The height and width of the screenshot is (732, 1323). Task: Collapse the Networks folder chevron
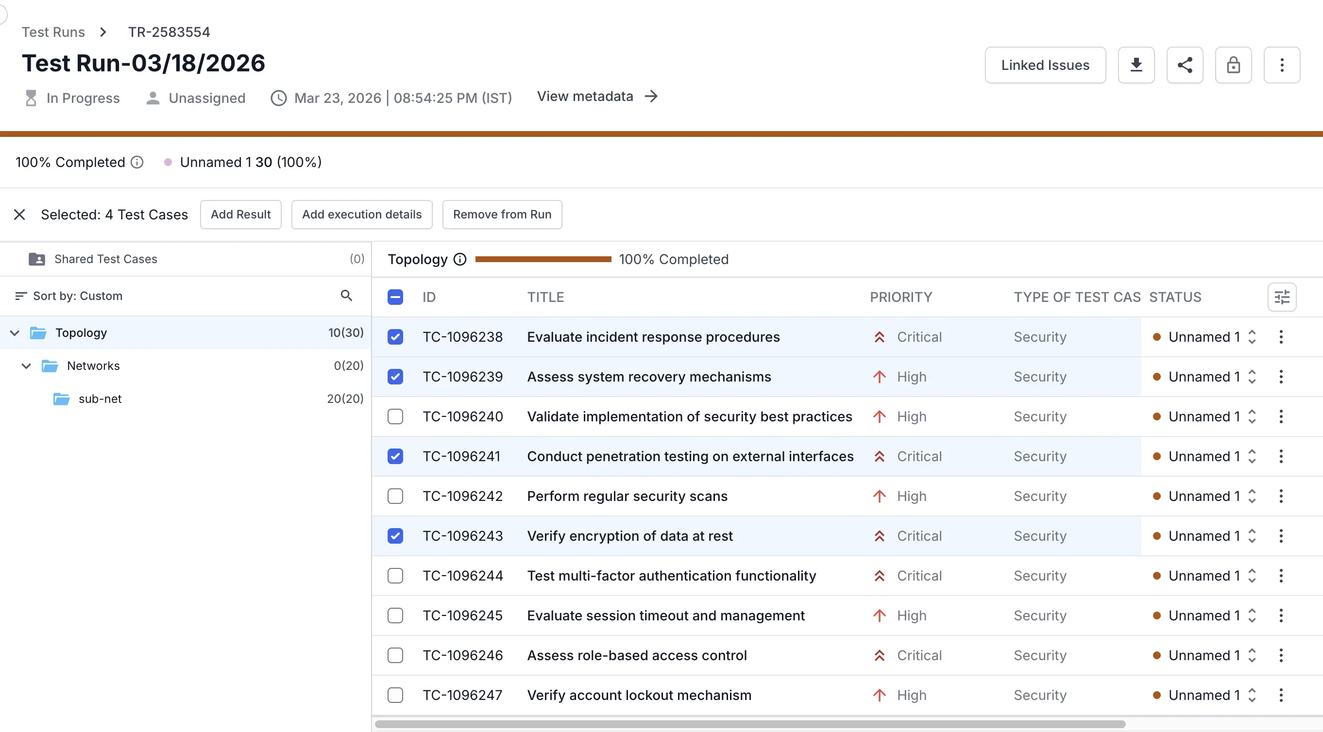[26, 366]
